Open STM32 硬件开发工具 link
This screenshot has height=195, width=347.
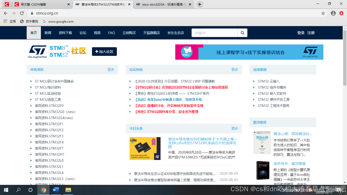tap(274, 100)
